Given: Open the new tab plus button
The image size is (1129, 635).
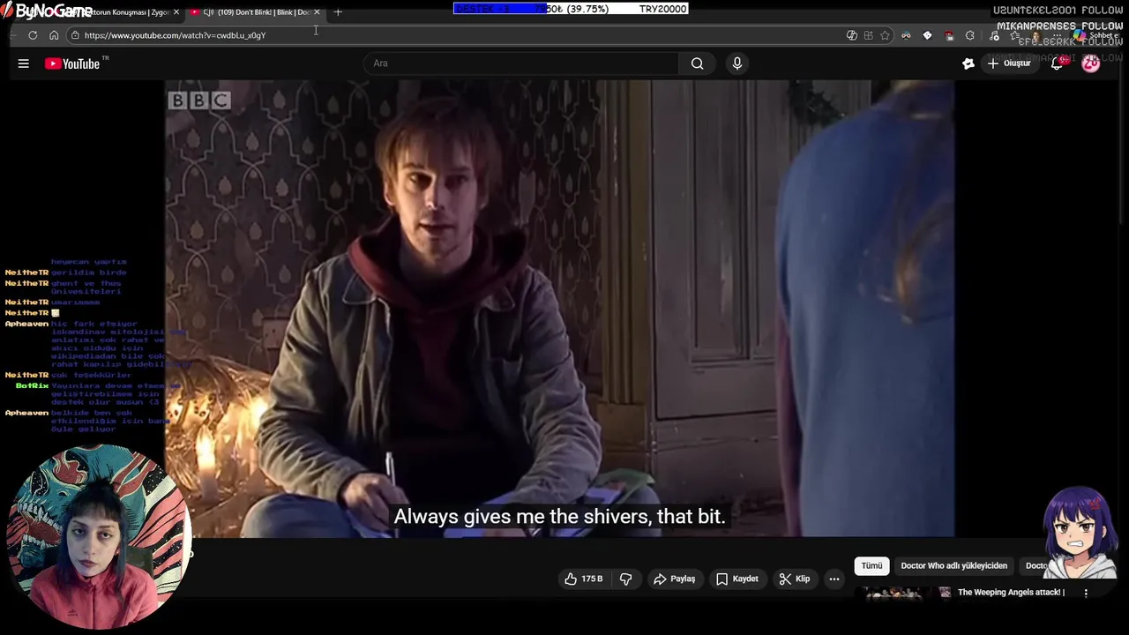Looking at the screenshot, I should tap(338, 12).
